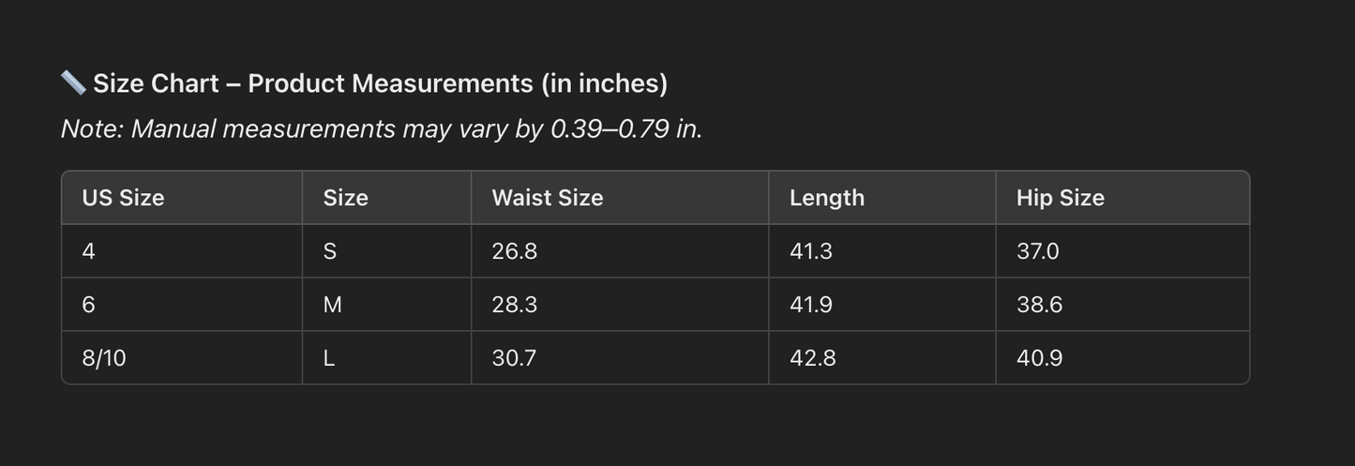The height and width of the screenshot is (466, 1355).
Task: Select the 37.0 hip size cell
Action: (1037, 251)
